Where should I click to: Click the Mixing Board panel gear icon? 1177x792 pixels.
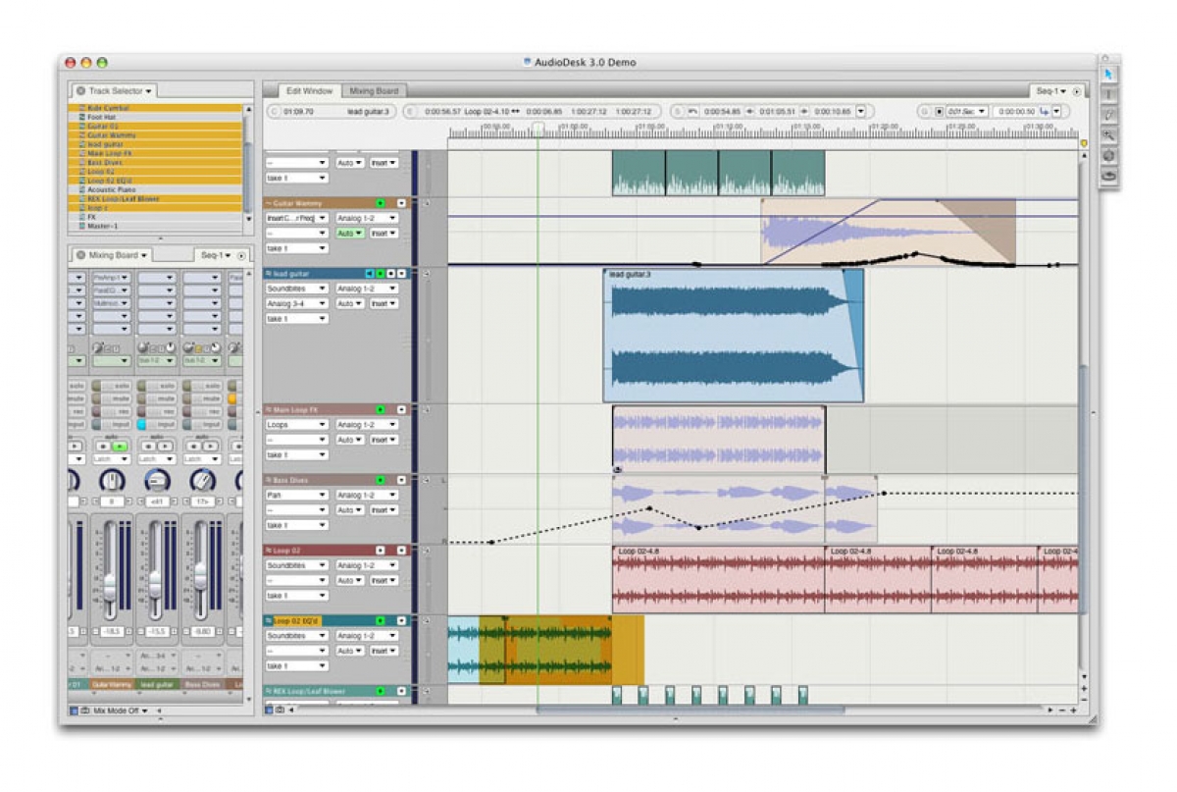80,255
